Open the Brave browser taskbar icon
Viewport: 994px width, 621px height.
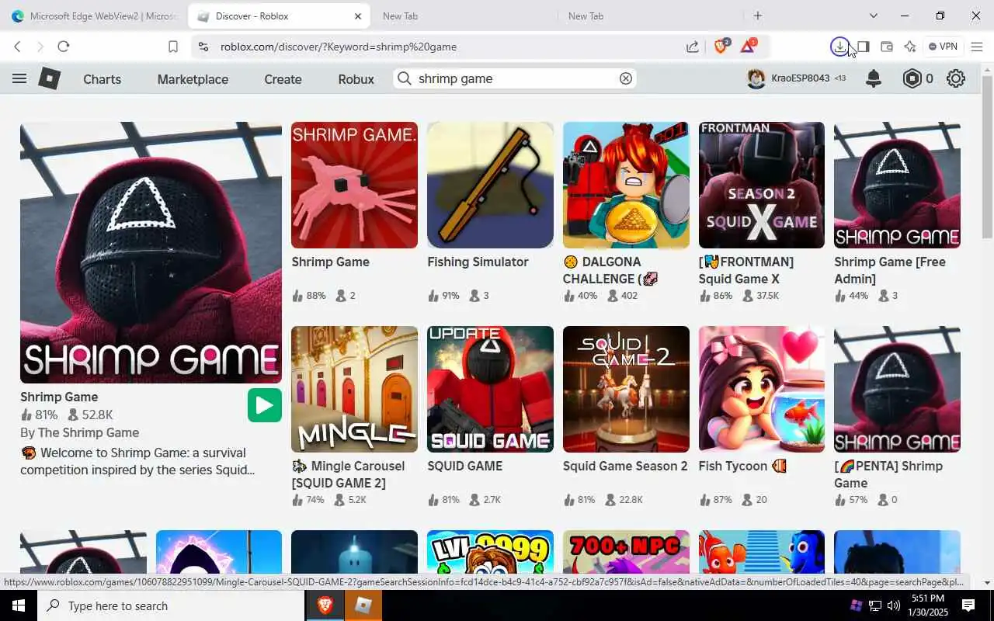[325, 605]
